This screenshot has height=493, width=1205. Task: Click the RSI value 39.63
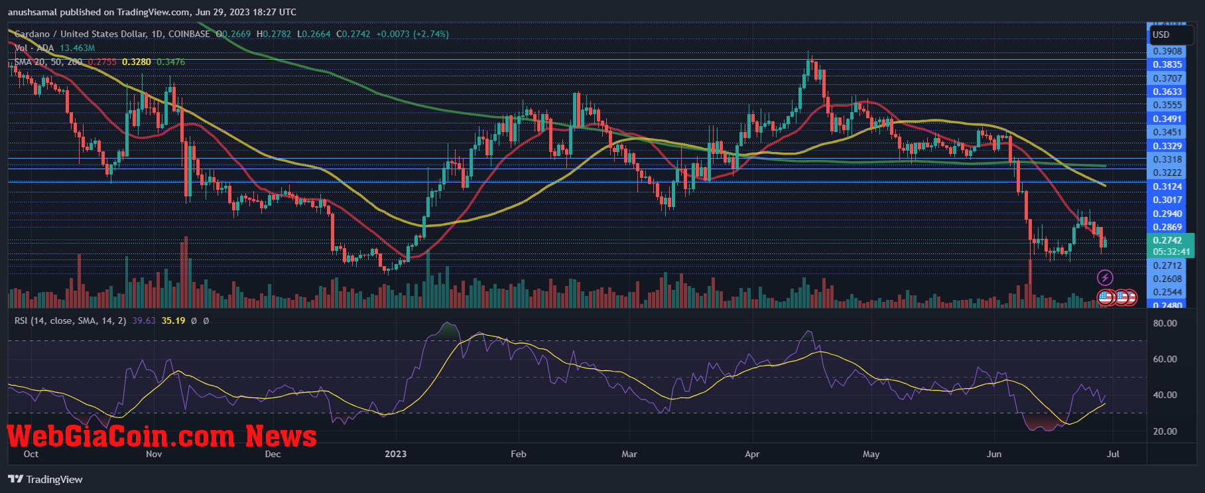click(144, 320)
